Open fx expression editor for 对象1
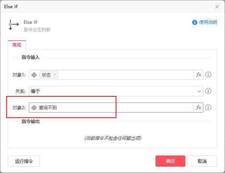The height and width of the screenshot is (173, 225). 198,75
